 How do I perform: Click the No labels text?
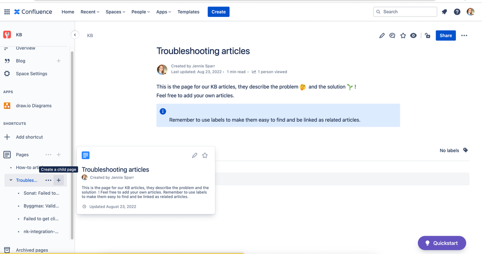[x=449, y=150]
